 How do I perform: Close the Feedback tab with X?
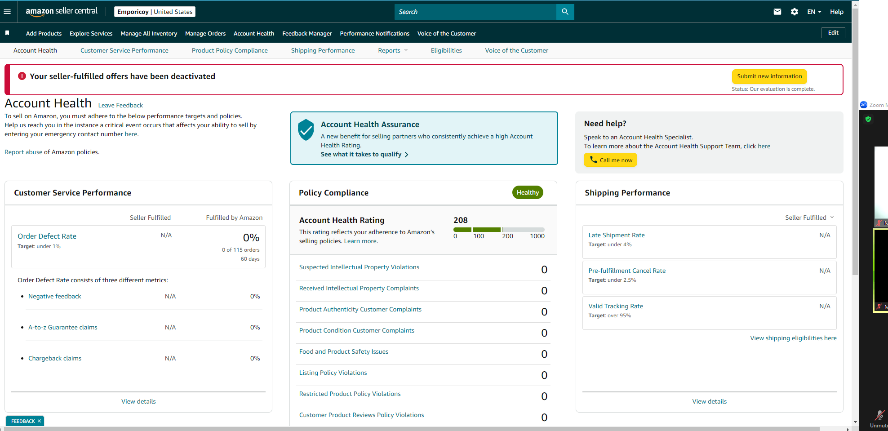(x=39, y=421)
